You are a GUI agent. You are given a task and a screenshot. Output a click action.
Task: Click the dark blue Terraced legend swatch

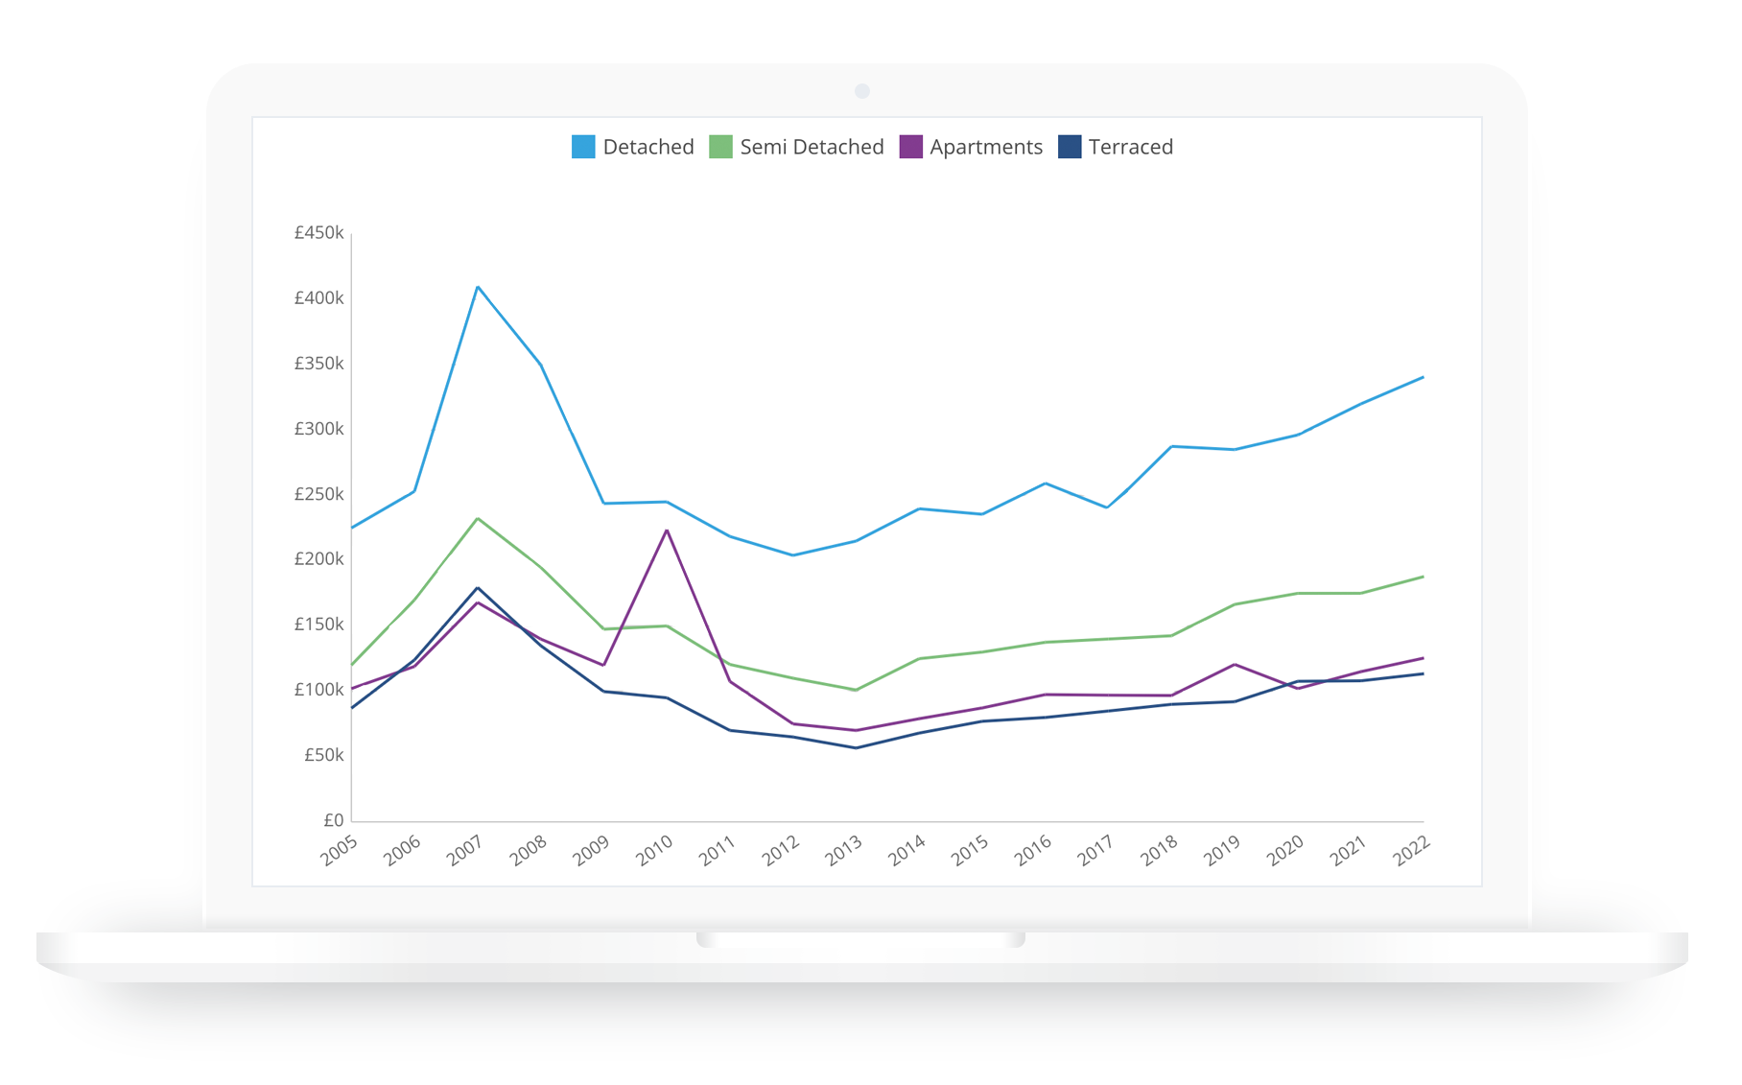pyautogui.click(x=1070, y=146)
